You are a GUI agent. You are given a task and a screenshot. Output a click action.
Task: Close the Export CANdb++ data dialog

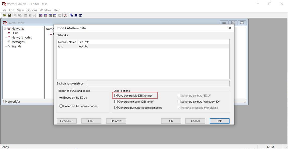coord(230,28)
